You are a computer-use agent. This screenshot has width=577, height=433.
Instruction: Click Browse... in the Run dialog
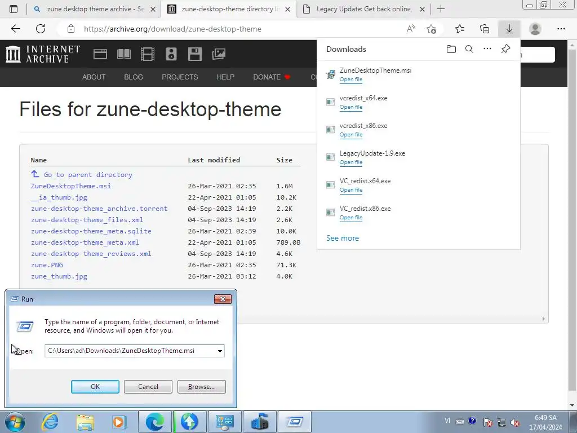pyautogui.click(x=201, y=387)
